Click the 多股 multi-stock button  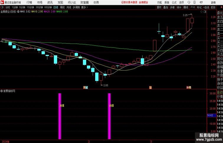click(172, 7)
